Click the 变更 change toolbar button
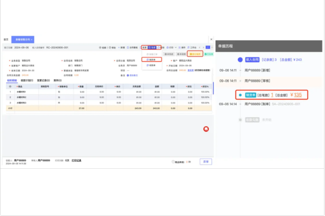Image resolution: width=325 pixels, height=216 pixels. [x=144, y=48]
